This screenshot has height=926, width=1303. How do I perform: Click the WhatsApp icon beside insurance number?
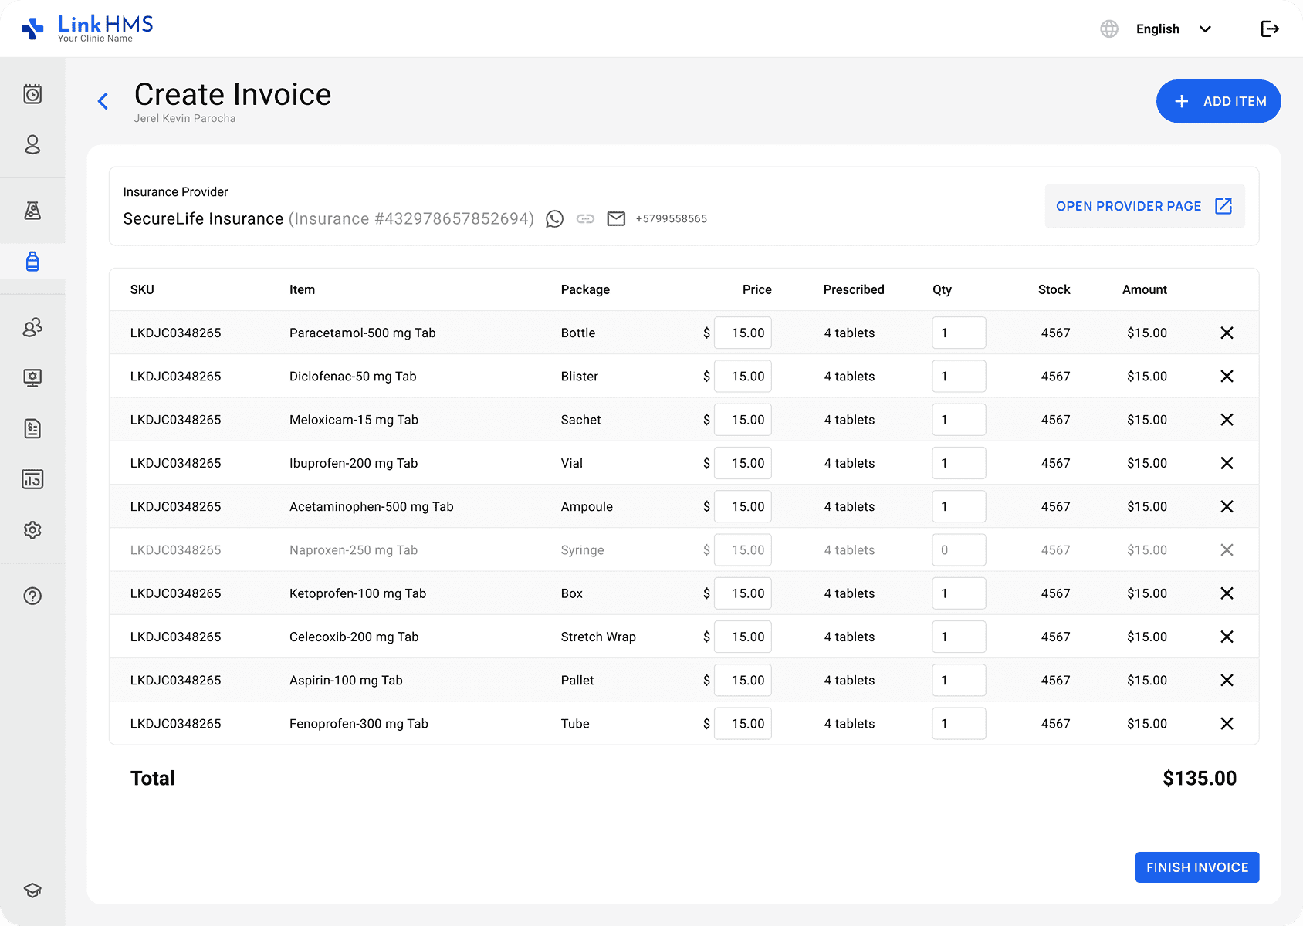point(554,219)
